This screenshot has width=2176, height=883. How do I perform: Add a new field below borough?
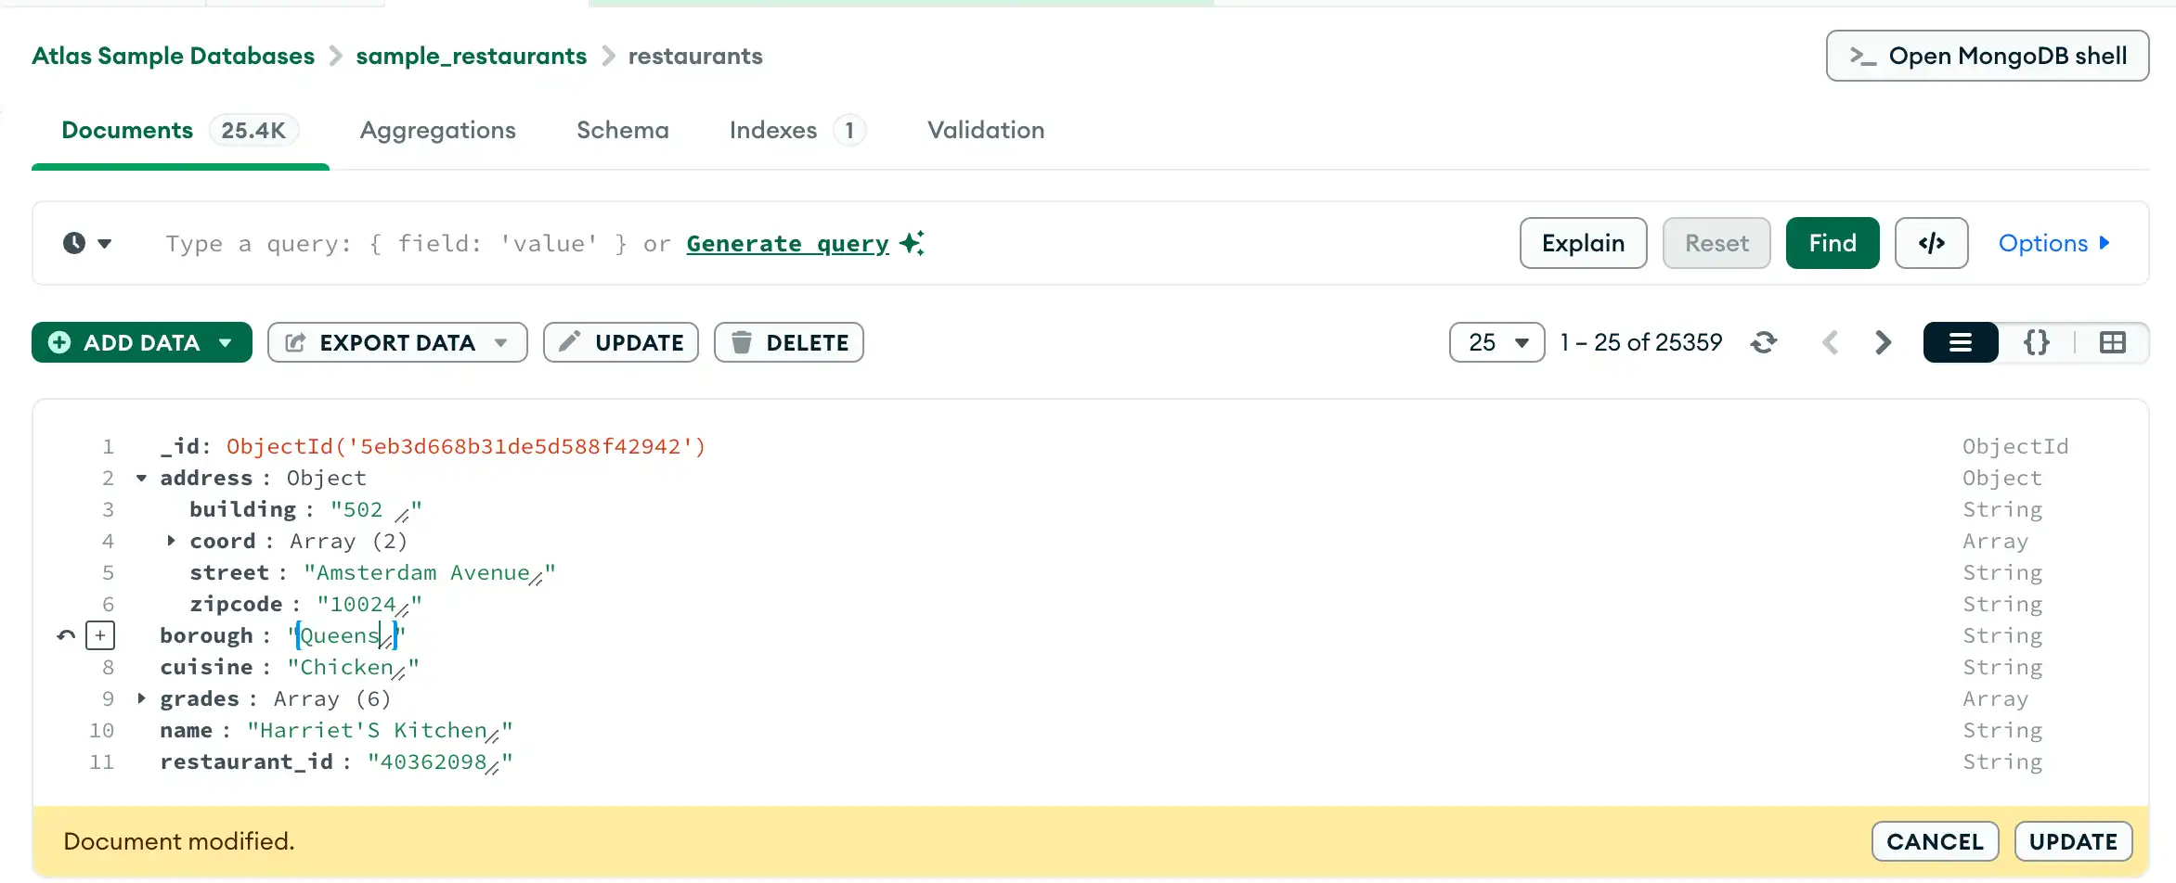100,635
